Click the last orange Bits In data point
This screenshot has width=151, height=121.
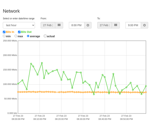[146, 92]
